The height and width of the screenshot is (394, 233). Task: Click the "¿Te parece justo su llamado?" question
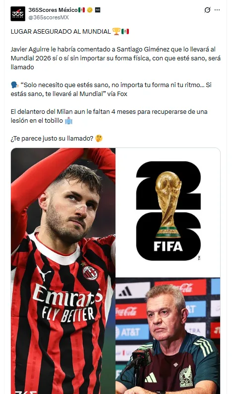tap(52, 139)
